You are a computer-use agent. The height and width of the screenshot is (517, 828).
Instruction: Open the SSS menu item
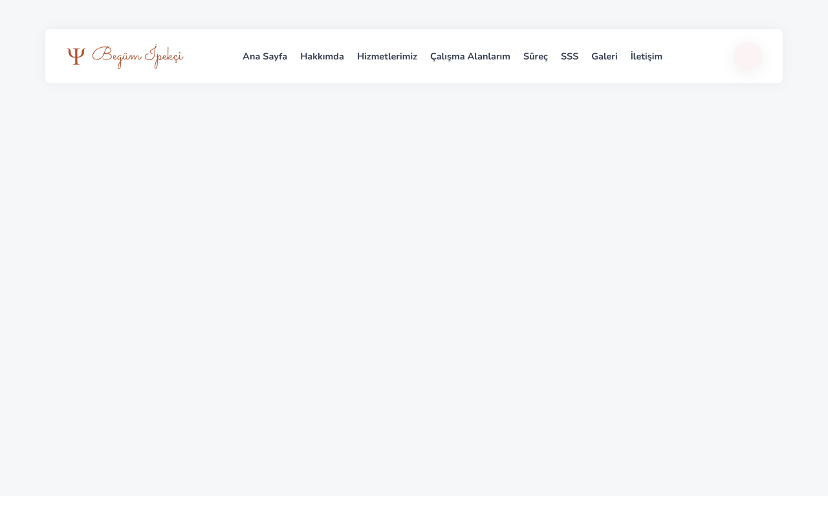coord(570,56)
